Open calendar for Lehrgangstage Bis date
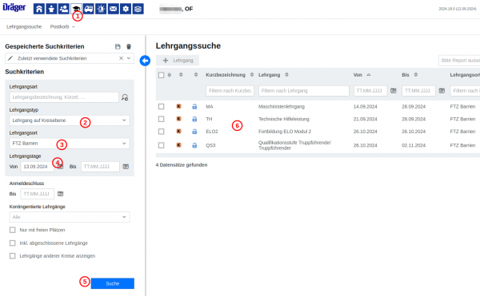Image resolution: width=480 pixels, height=296 pixels. 126,167
